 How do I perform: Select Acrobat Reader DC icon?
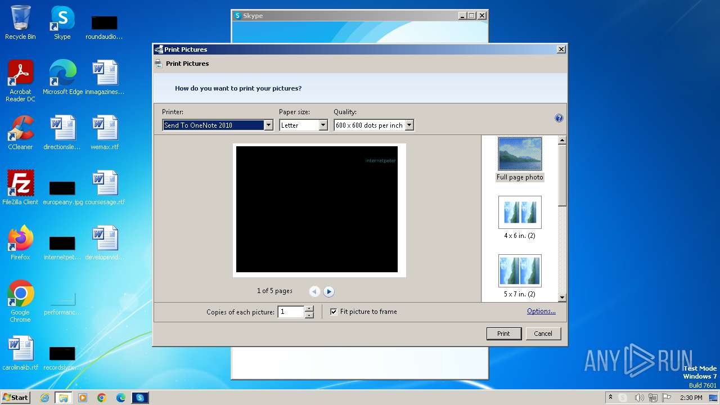point(20,81)
